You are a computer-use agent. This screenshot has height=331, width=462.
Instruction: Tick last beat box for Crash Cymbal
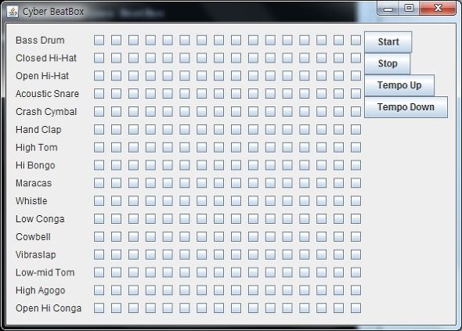356,112
